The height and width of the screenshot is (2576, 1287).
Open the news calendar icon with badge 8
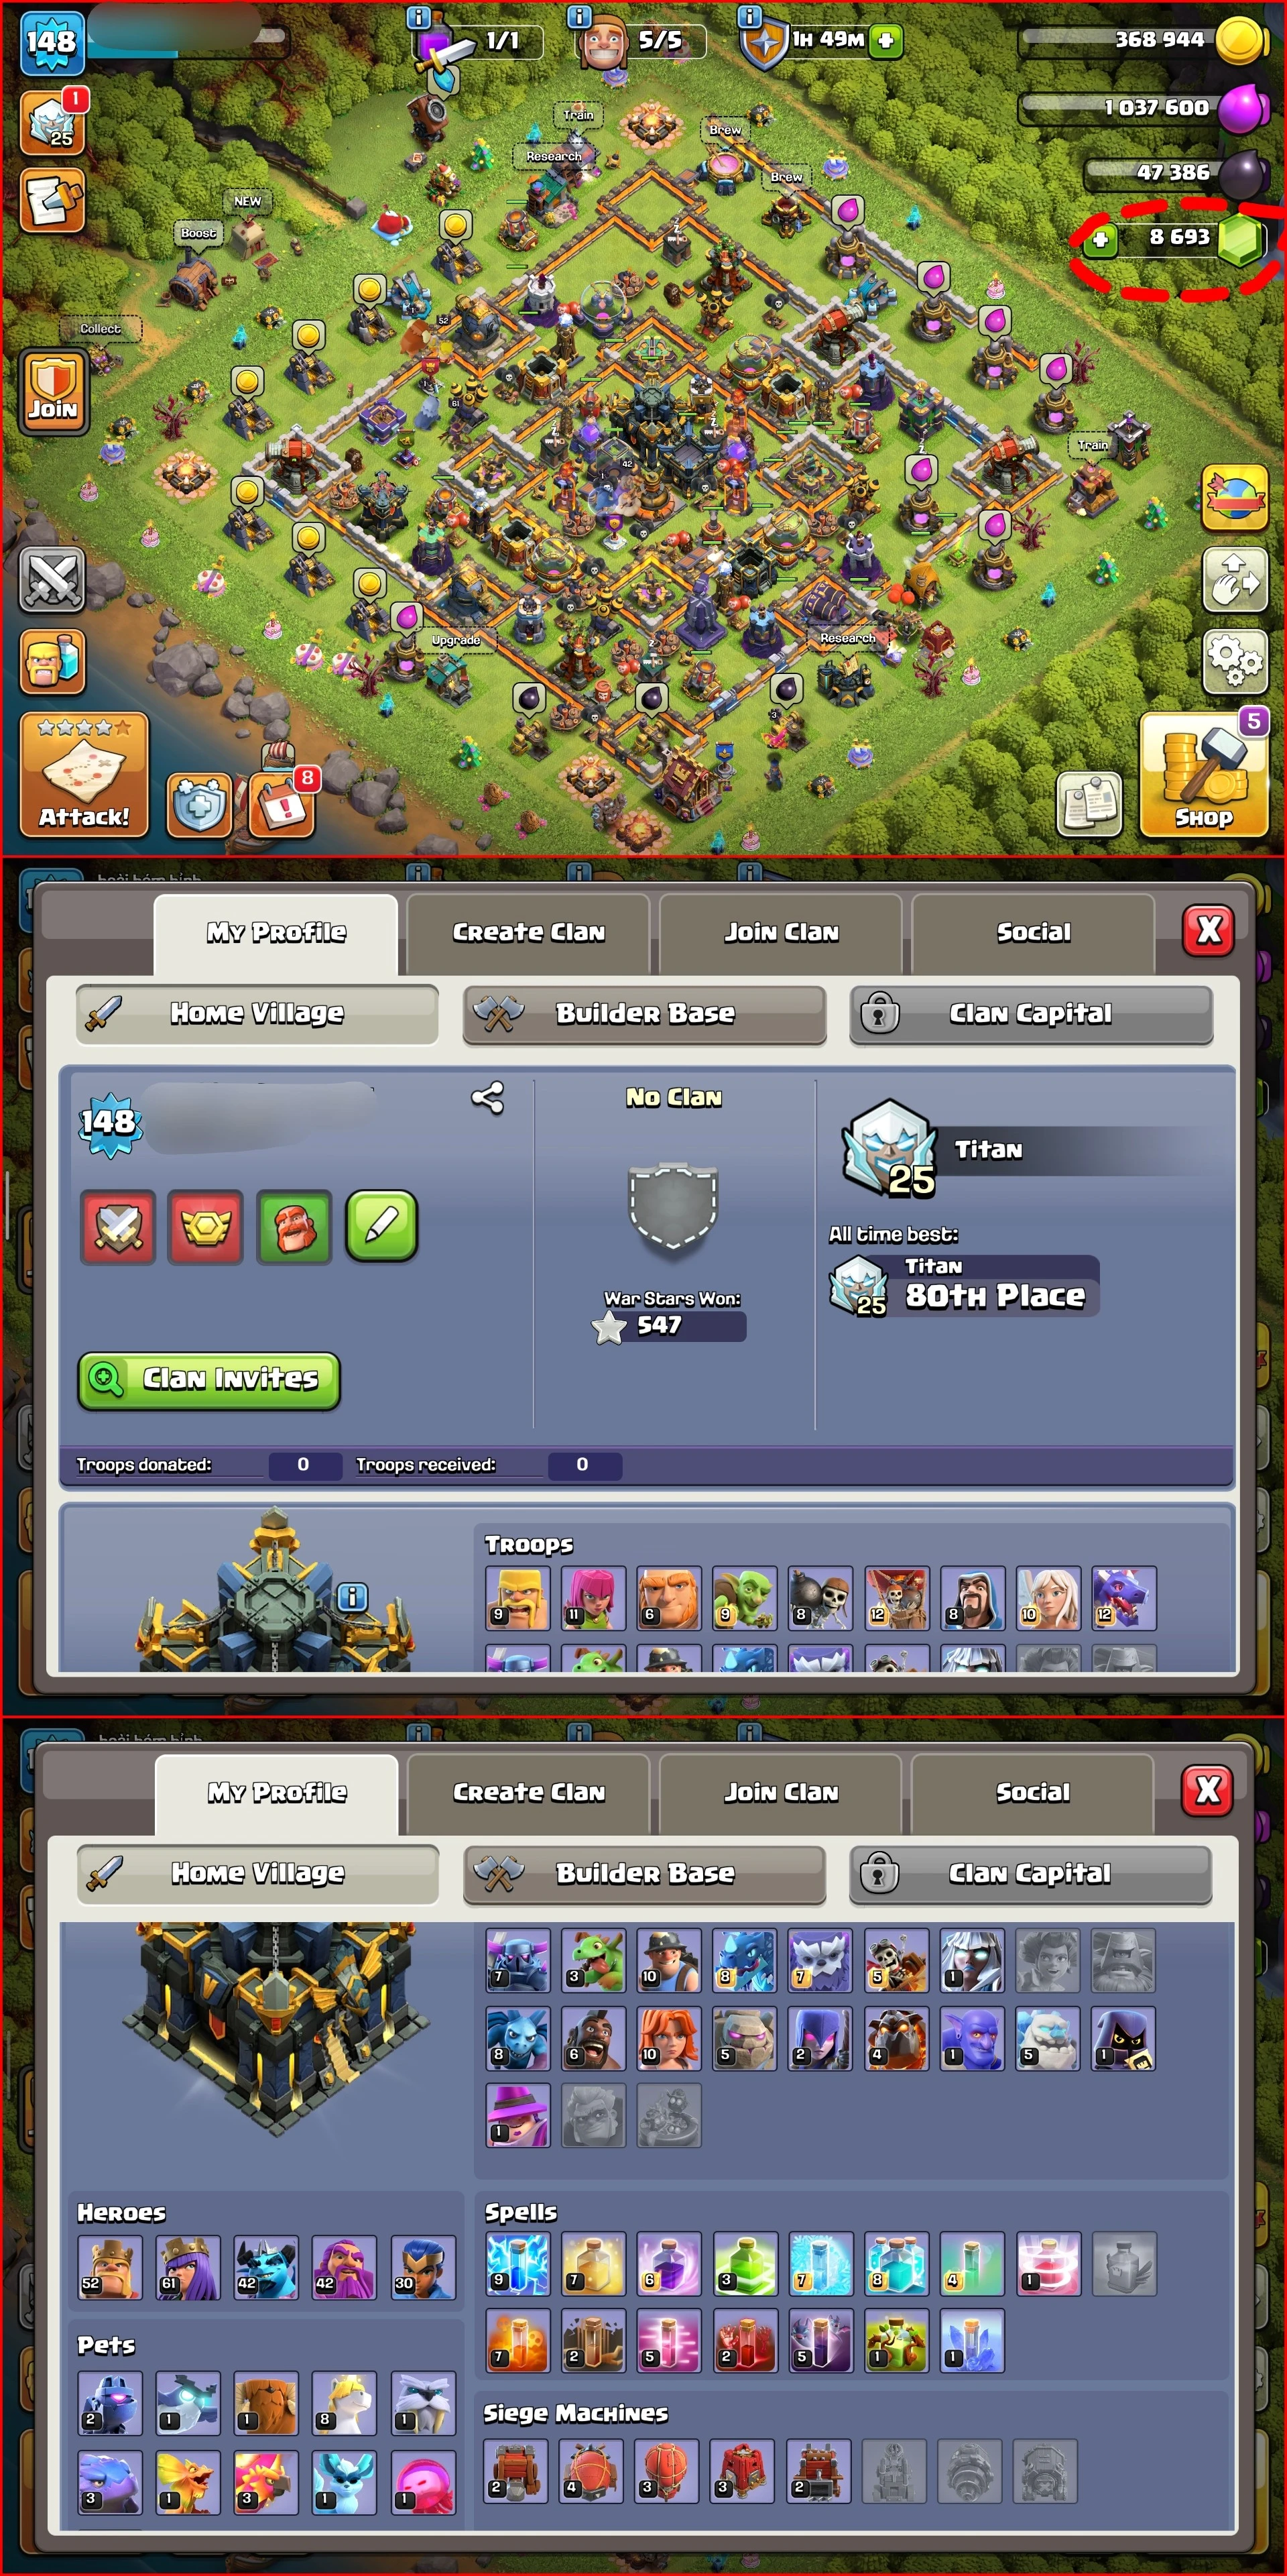pos(282,804)
